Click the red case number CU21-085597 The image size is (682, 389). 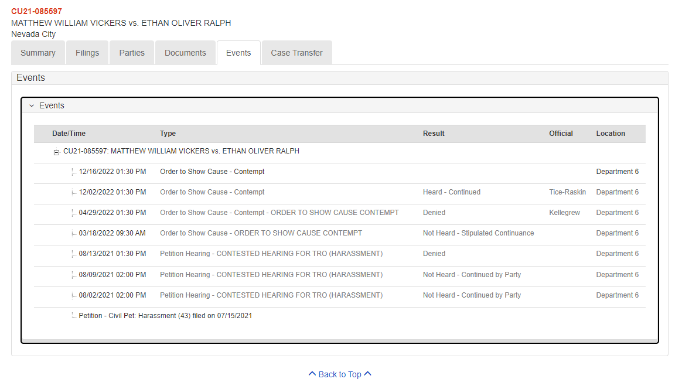pos(36,11)
